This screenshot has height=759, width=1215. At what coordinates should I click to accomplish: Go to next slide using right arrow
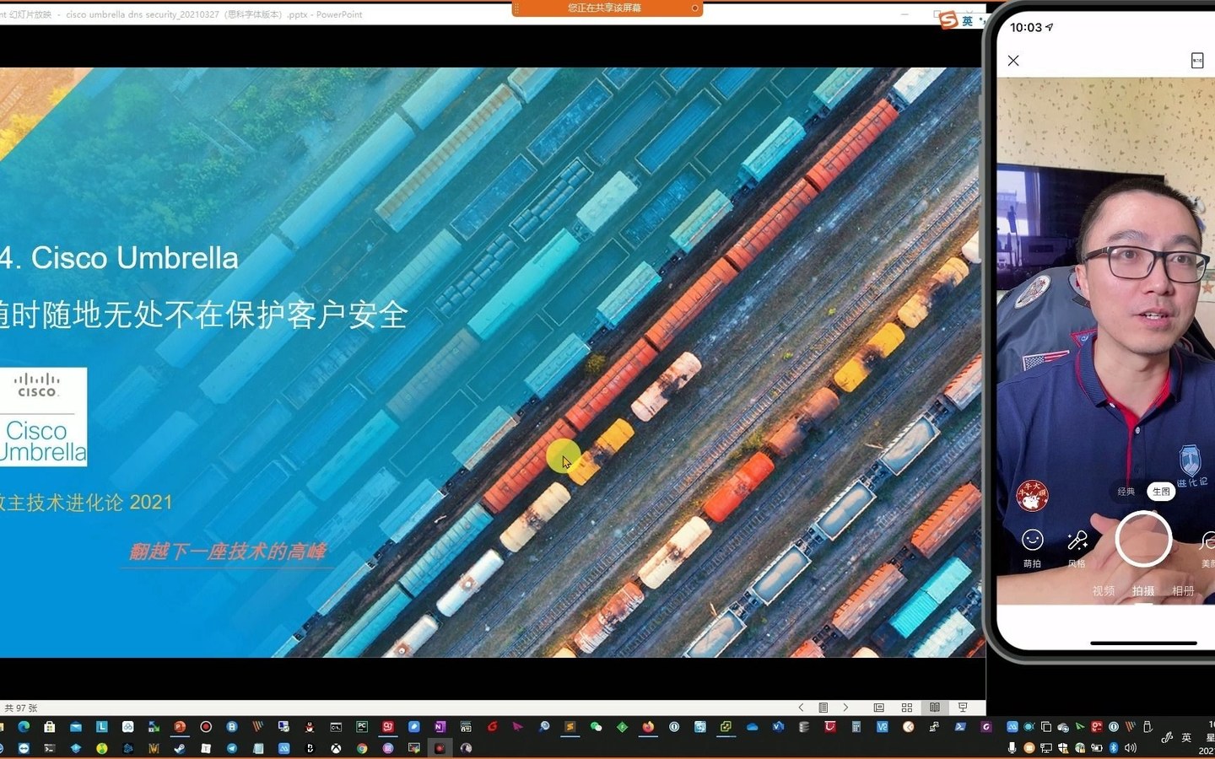coord(845,708)
